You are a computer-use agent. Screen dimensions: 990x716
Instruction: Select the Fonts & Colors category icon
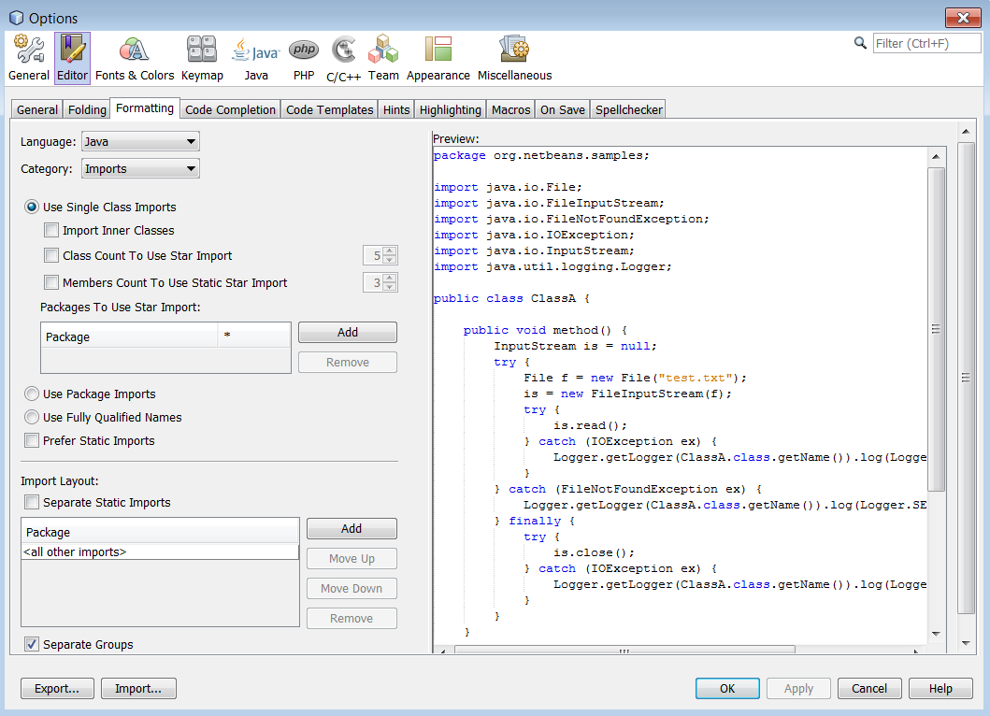pos(135,58)
